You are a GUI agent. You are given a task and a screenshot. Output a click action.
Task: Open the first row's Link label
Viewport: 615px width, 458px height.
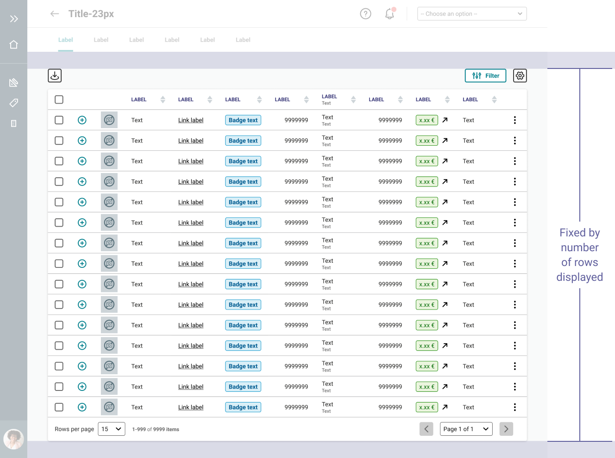[191, 120]
